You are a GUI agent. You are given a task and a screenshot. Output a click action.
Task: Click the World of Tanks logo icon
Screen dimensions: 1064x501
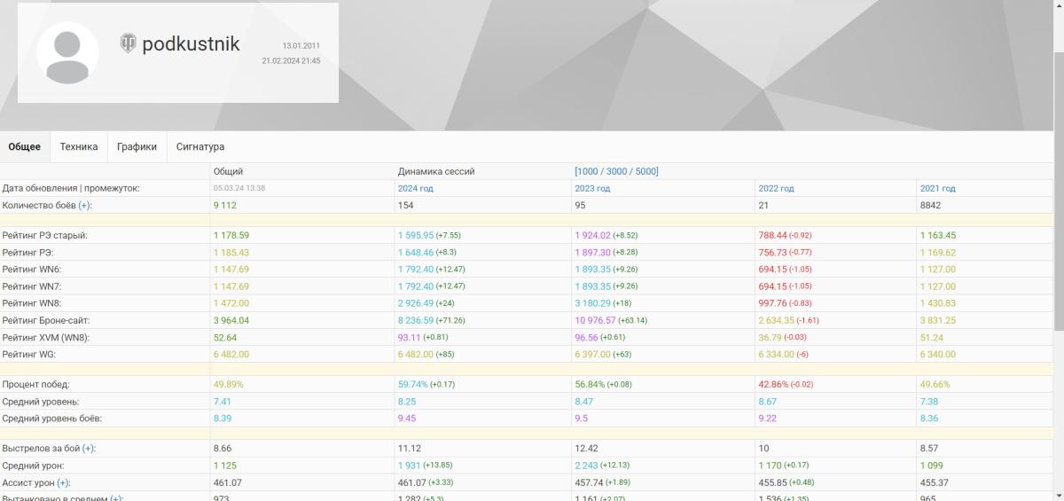[129, 43]
